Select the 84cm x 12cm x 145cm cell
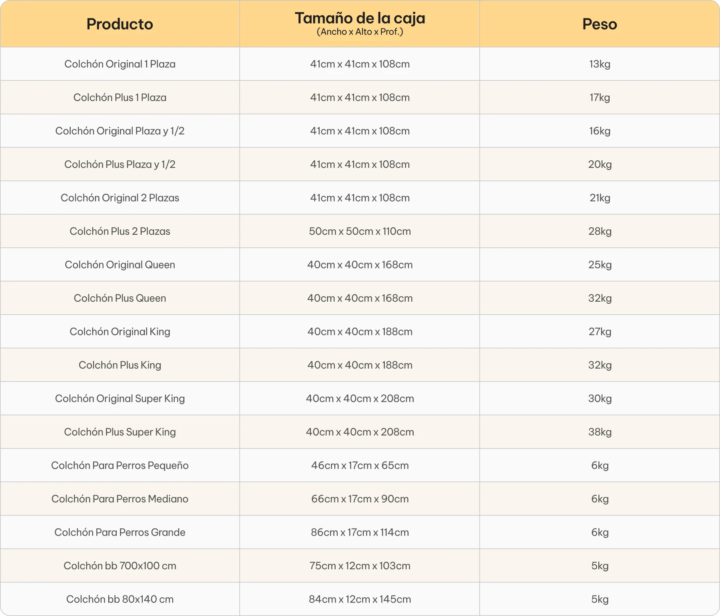Viewport: 720px width, 616px height. point(360,599)
